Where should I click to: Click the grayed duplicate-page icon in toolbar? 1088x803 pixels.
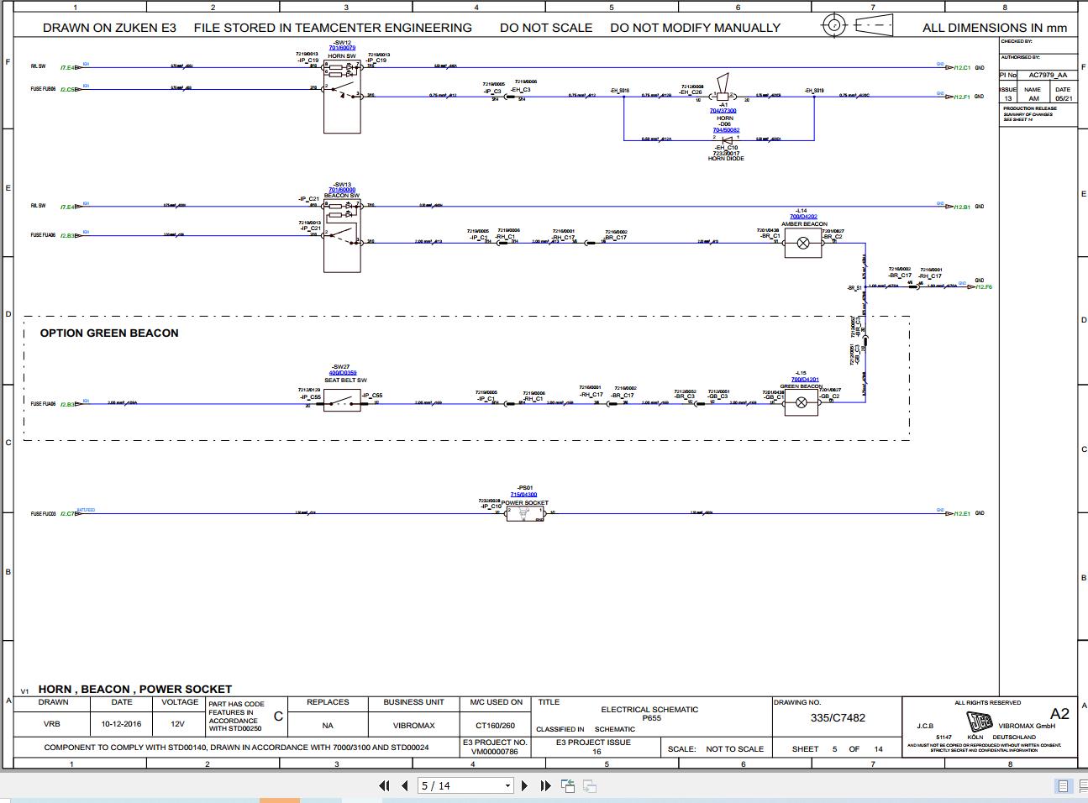point(590,785)
